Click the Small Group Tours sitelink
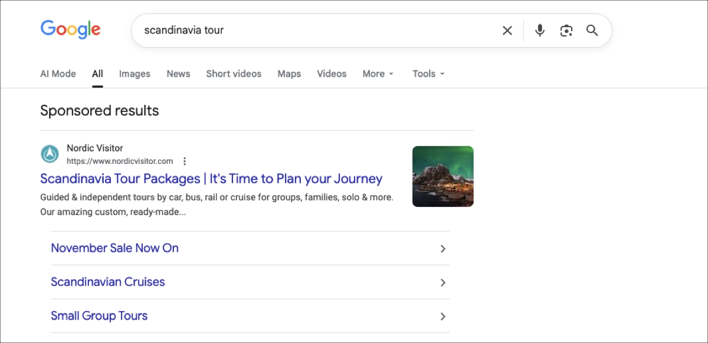The image size is (708, 343). (99, 316)
